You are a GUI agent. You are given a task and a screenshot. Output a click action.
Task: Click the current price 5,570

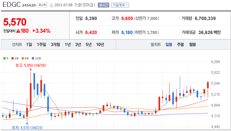pos(15,22)
